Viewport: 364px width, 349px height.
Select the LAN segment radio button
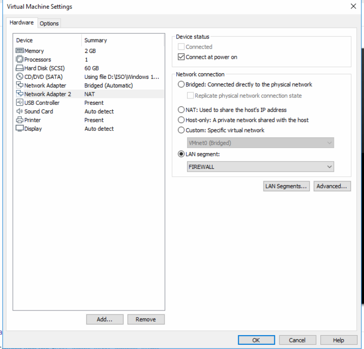tap(181, 154)
